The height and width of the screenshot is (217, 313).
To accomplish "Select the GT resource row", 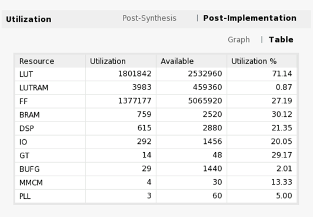I will [156, 156].
